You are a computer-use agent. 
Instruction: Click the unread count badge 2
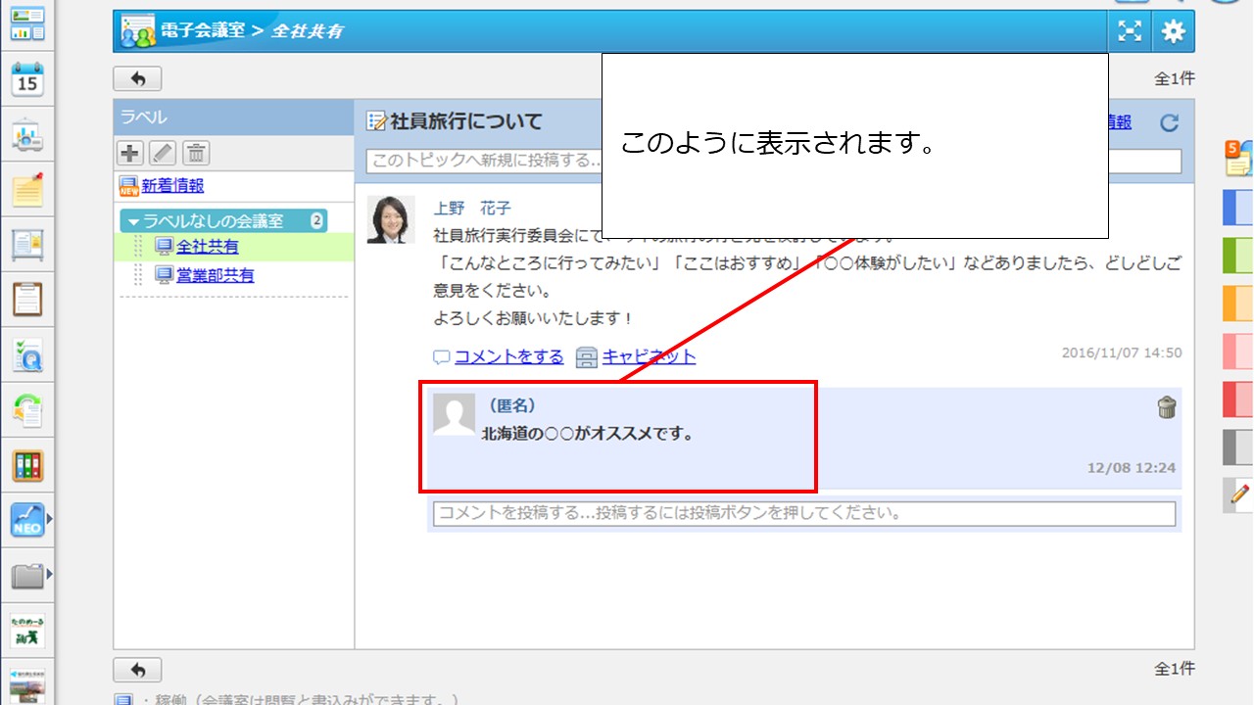point(316,220)
